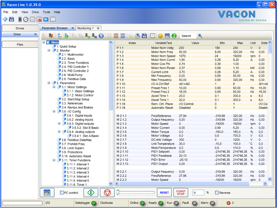Select the 2.4. PID Controller 1 item
Screen dimensions: 277x208
pyautogui.click(x=75, y=67)
